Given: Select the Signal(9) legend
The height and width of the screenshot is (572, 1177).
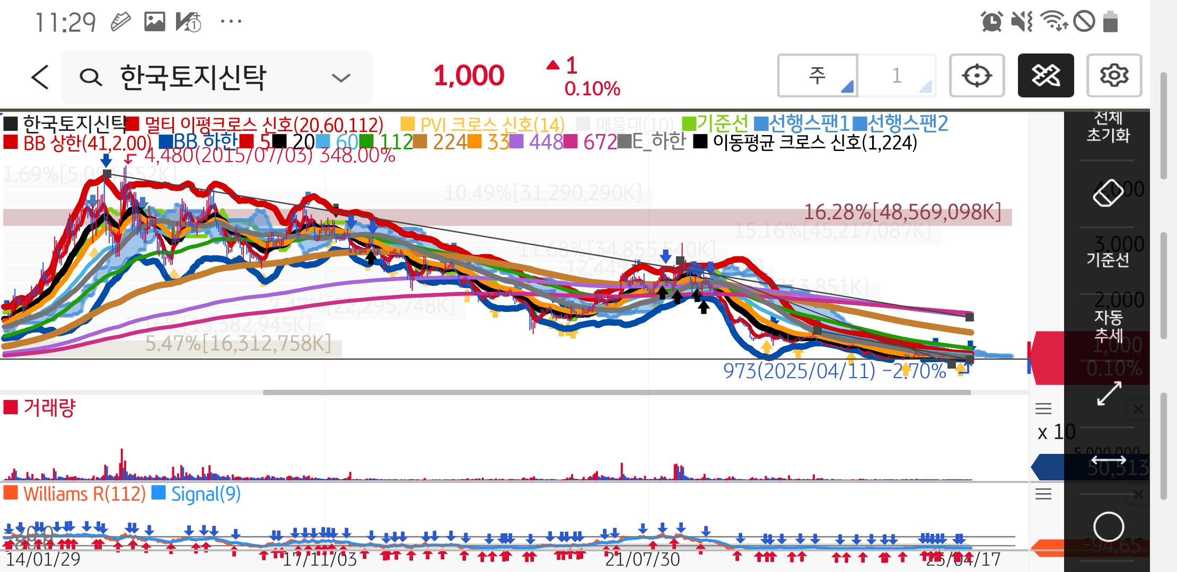Looking at the screenshot, I should point(196,494).
